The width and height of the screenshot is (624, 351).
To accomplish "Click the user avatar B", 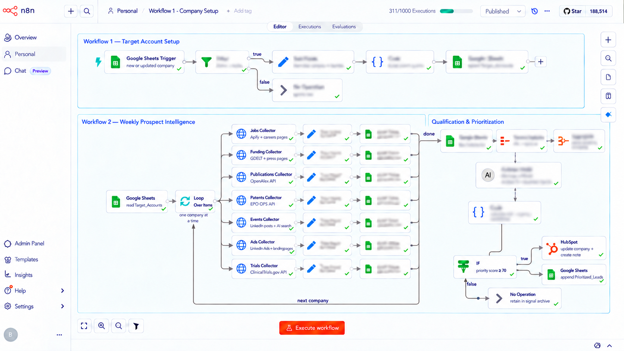I will (x=10, y=335).
